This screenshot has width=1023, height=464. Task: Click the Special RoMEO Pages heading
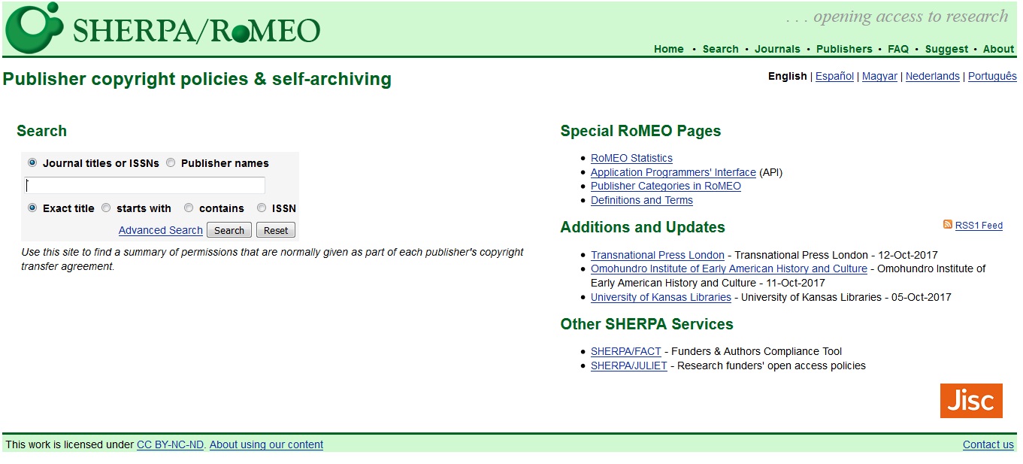point(640,131)
